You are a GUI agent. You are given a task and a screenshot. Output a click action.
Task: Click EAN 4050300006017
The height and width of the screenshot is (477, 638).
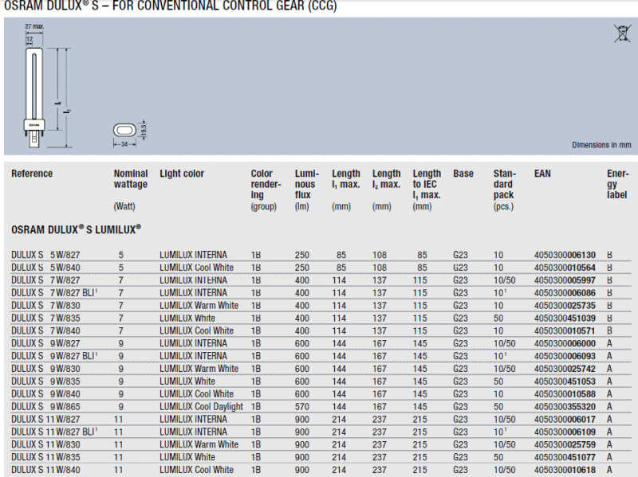coord(565,419)
